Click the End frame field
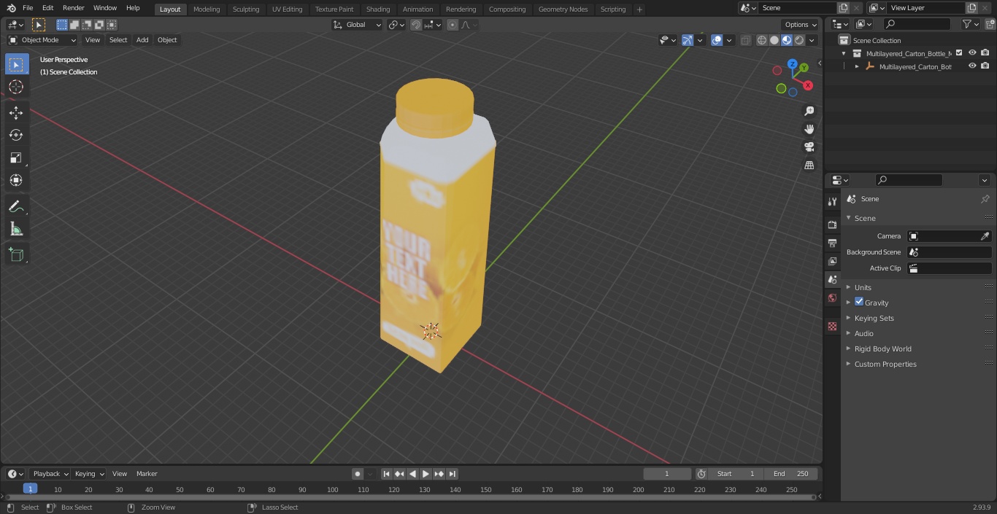Viewport: 997px width, 514px height. click(x=791, y=474)
